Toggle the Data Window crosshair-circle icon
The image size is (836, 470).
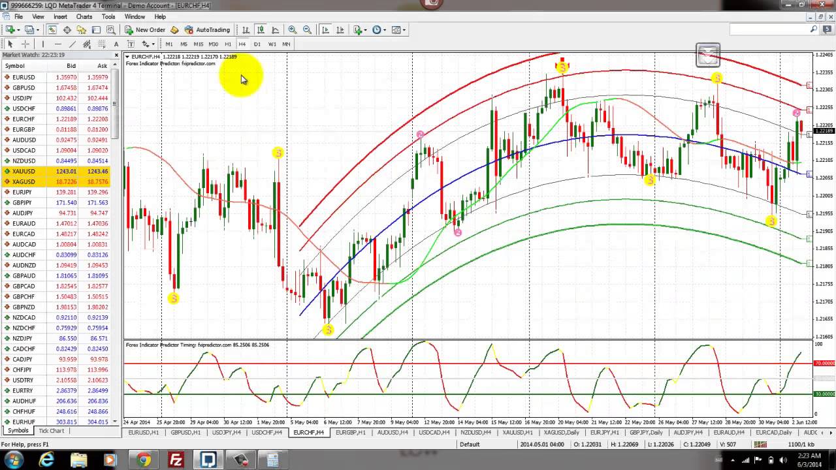[67, 29]
